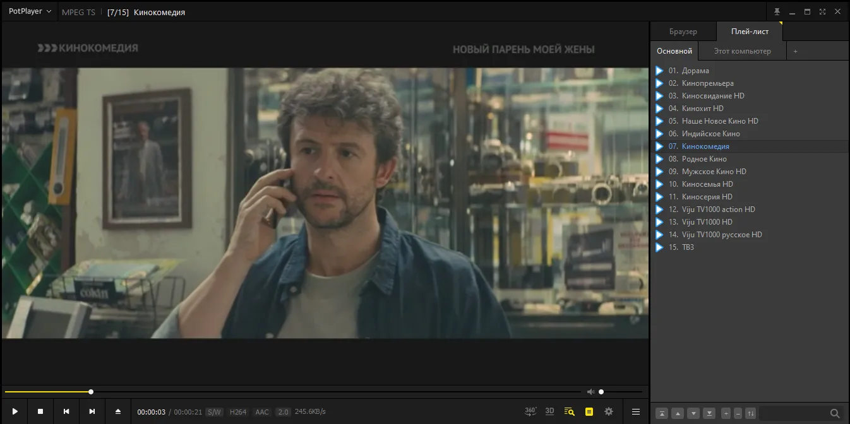Image resolution: width=850 pixels, height=424 pixels.
Task: Select playlist item 13. Viju TV1000 HD
Action: (750, 222)
